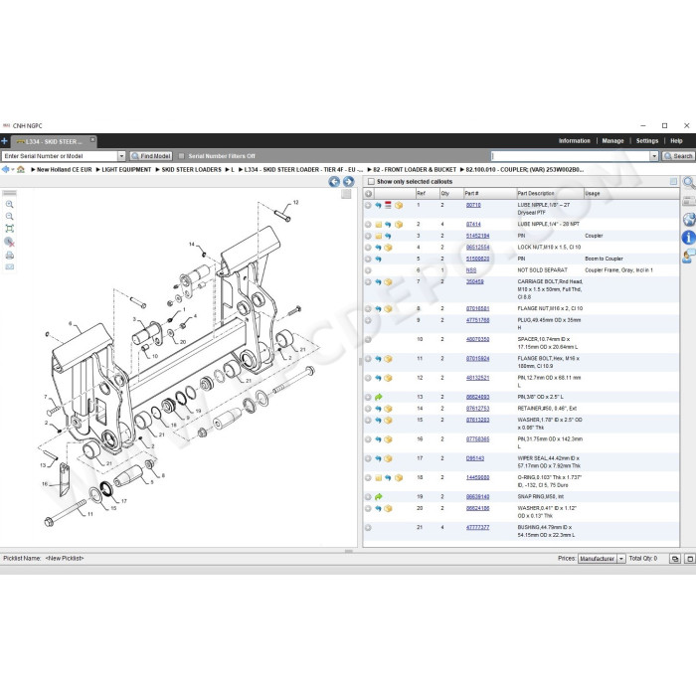Grab the diagram toolbar drag handle
Screen dimensions: 696x696
coord(9,193)
